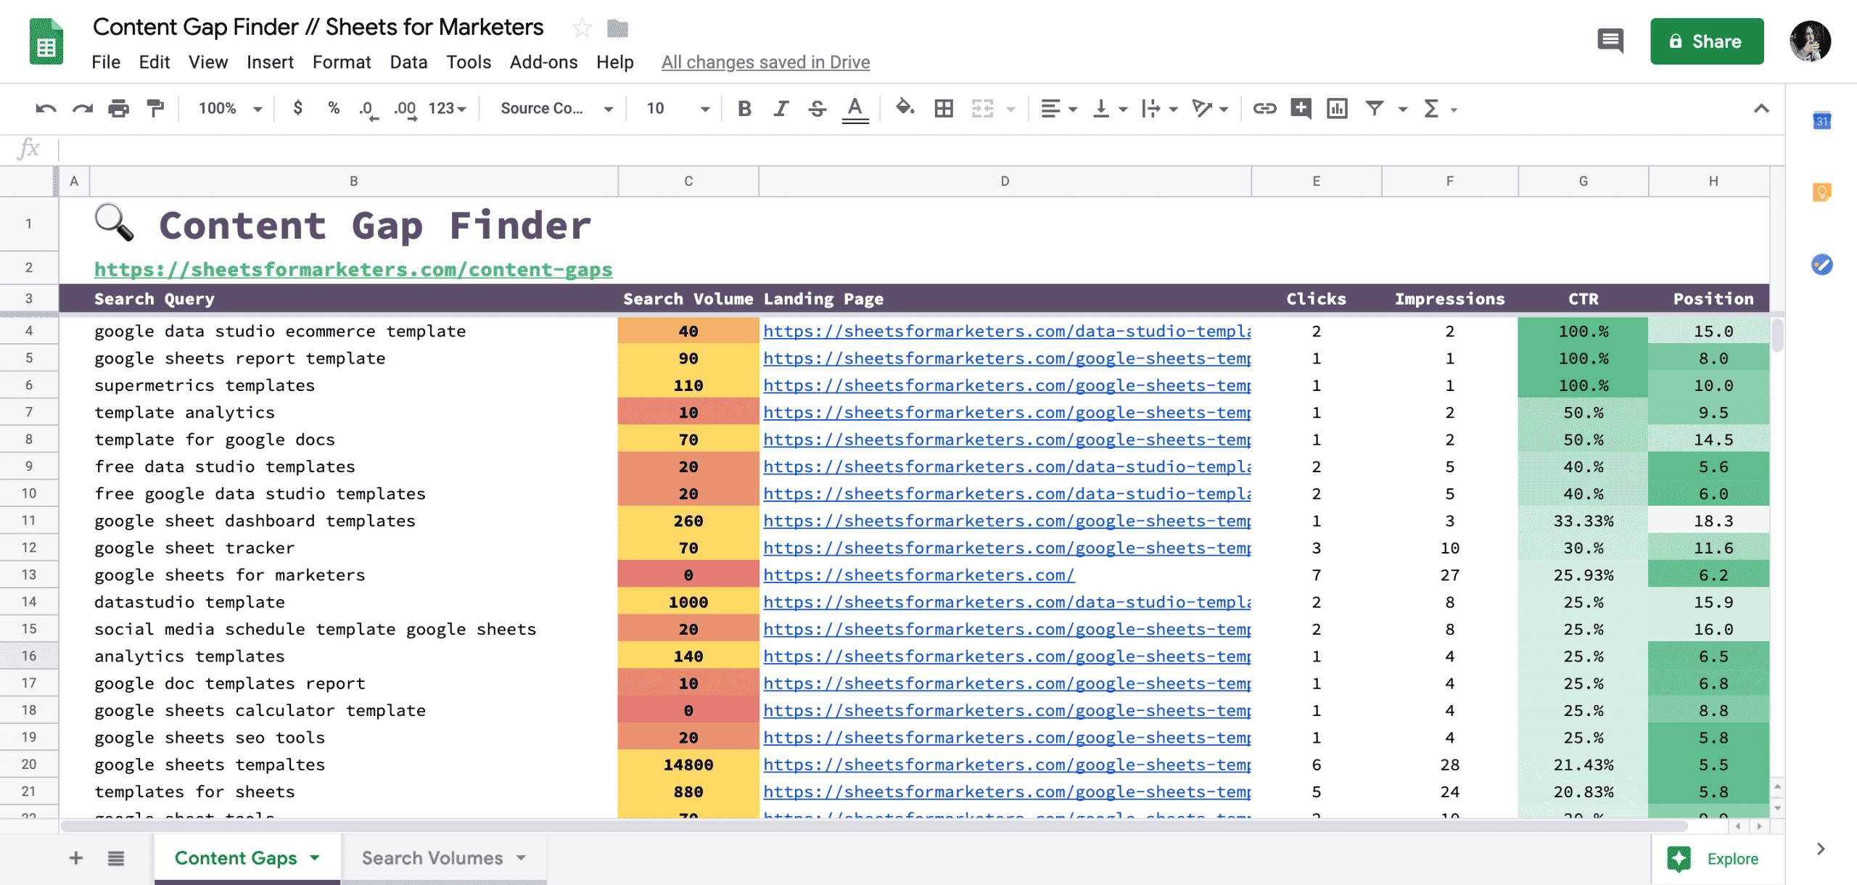Open the font size dropdown
Image resolution: width=1857 pixels, height=885 pixels.
(x=678, y=109)
